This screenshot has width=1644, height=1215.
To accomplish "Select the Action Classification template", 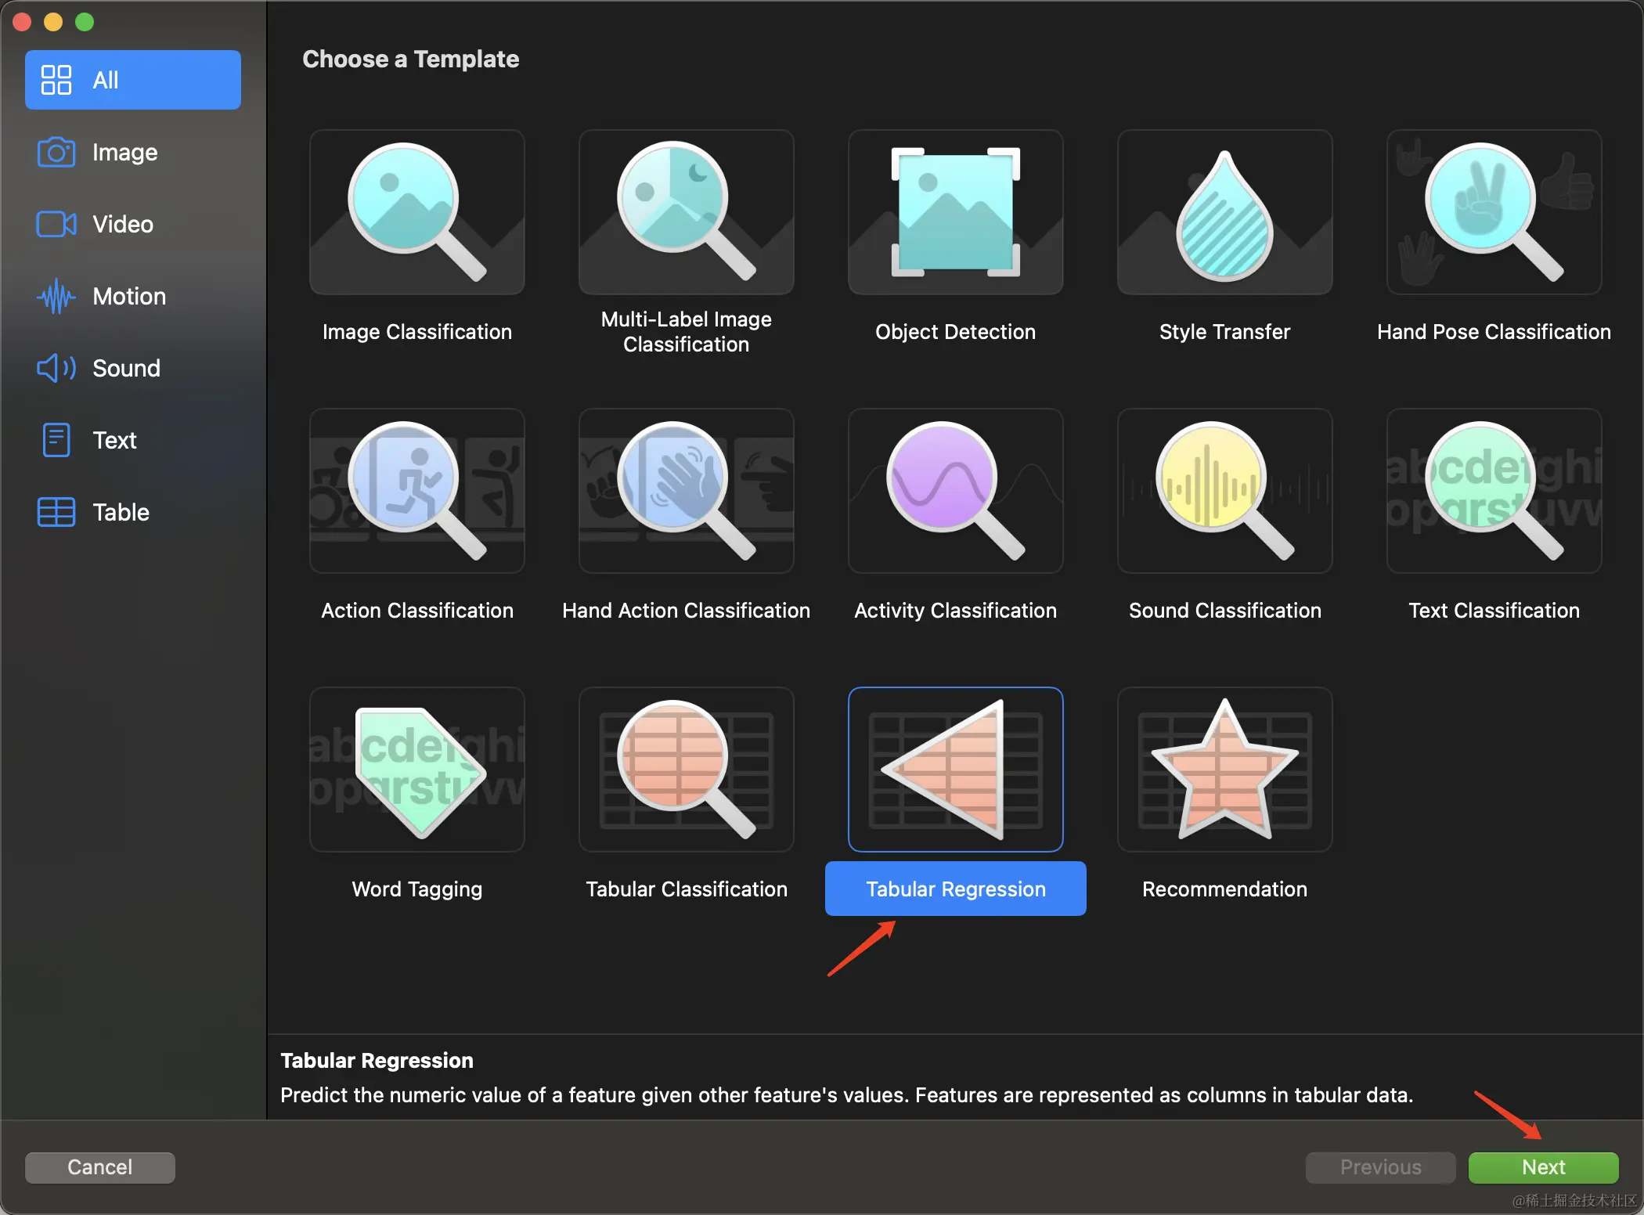I will tap(416, 491).
